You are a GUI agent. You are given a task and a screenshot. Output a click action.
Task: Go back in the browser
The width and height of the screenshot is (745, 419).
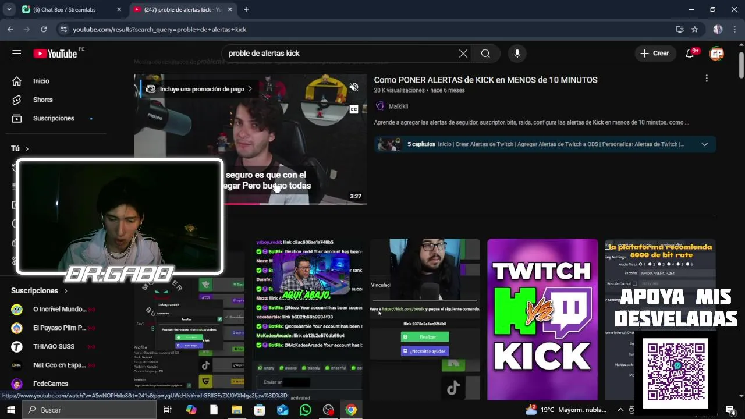[x=10, y=29]
